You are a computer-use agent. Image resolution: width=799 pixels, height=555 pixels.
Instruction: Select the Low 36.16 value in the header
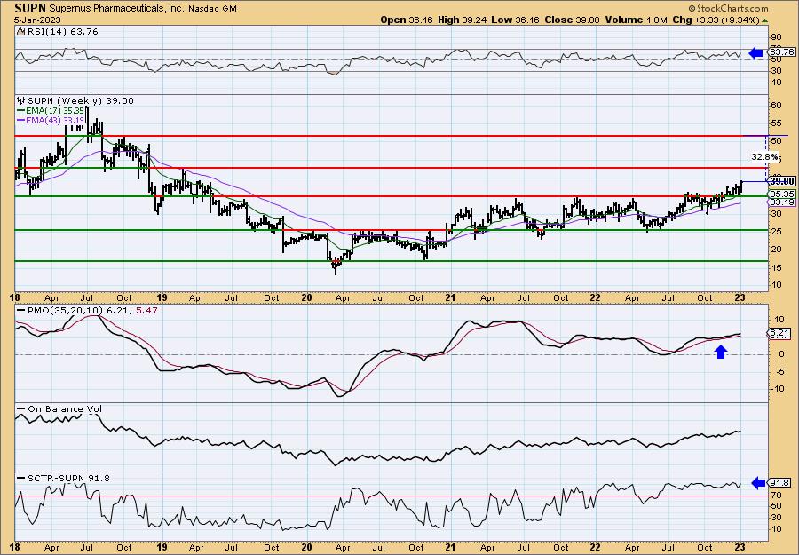[516, 20]
